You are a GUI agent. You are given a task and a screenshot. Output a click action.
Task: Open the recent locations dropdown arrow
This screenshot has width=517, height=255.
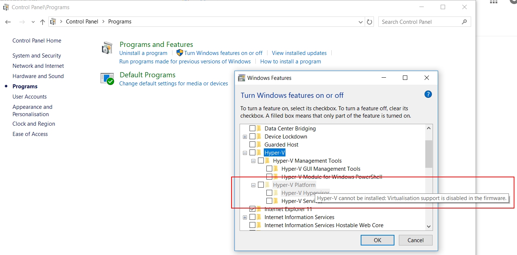[33, 22]
